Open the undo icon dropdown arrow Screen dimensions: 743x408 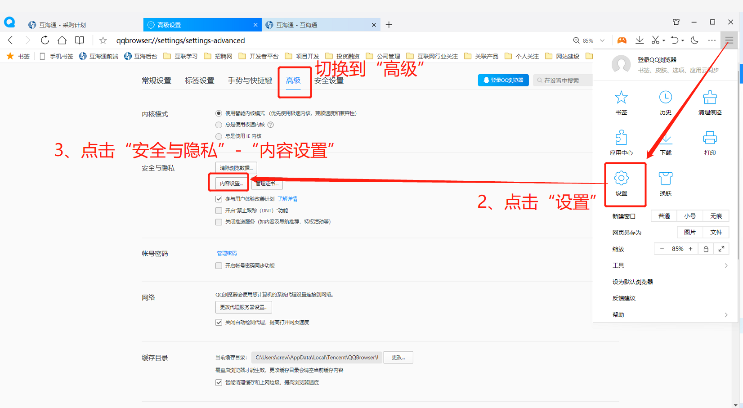(683, 41)
